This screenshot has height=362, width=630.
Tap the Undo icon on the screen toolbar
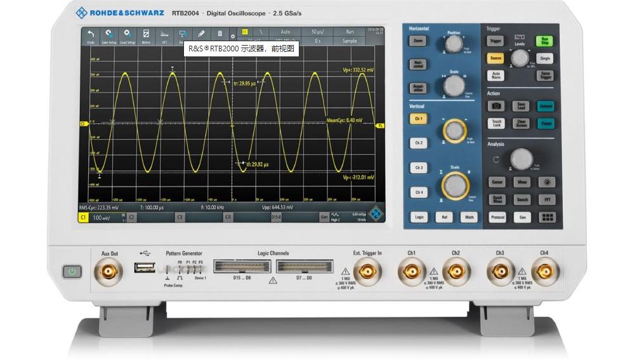(91, 36)
